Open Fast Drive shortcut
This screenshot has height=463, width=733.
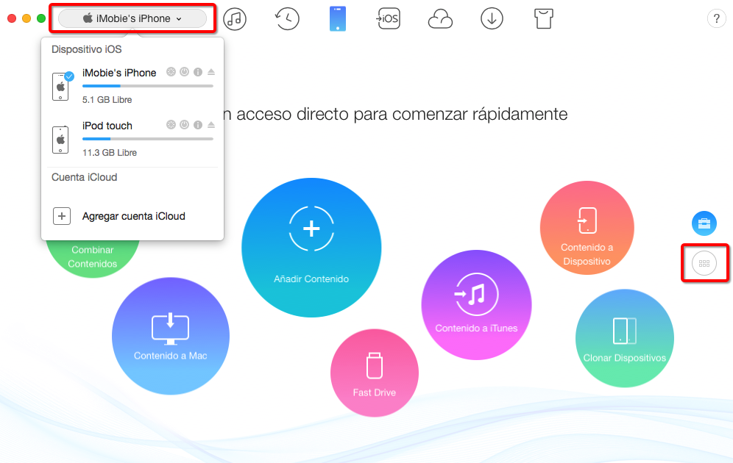375,373
